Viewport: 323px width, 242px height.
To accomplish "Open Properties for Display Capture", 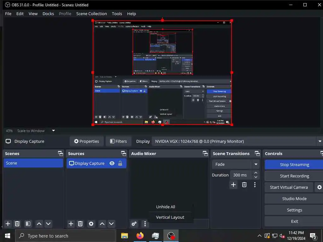I will (86, 141).
